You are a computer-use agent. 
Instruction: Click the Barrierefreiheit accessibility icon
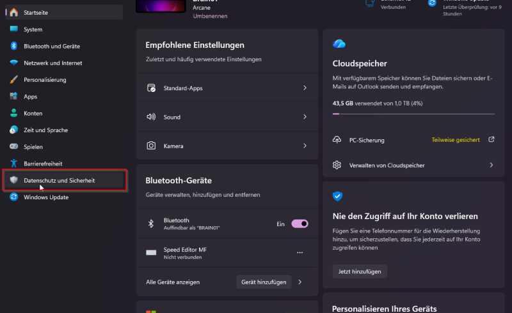coord(13,164)
